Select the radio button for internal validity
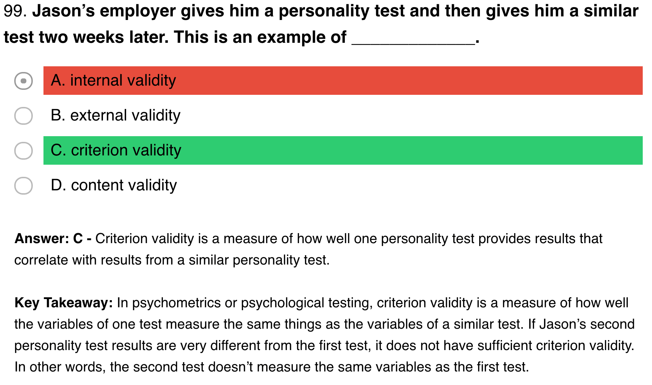This screenshot has width=652, height=385. click(x=24, y=81)
